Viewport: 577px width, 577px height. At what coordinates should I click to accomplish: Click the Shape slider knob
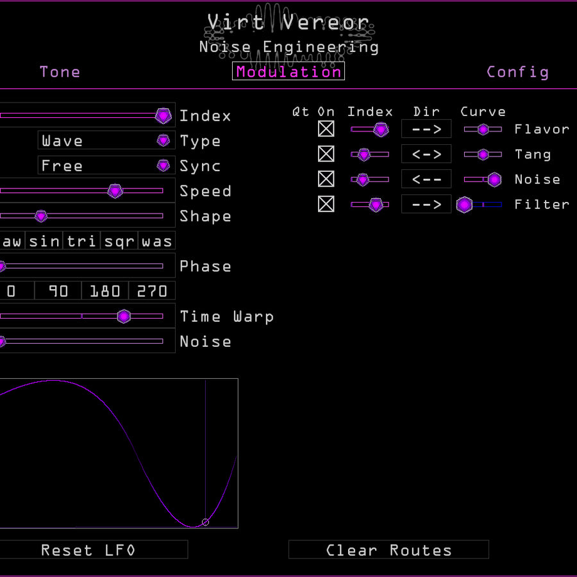click(41, 216)
